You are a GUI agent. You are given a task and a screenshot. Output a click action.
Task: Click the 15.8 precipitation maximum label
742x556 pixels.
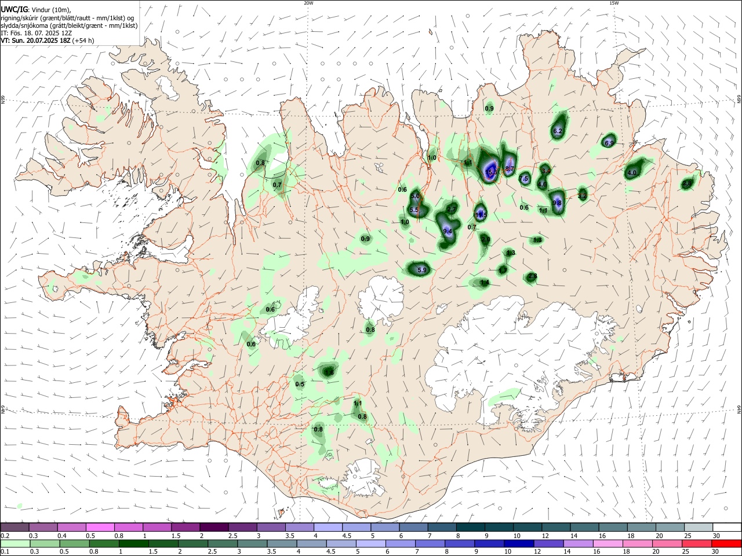pos(492,172)
